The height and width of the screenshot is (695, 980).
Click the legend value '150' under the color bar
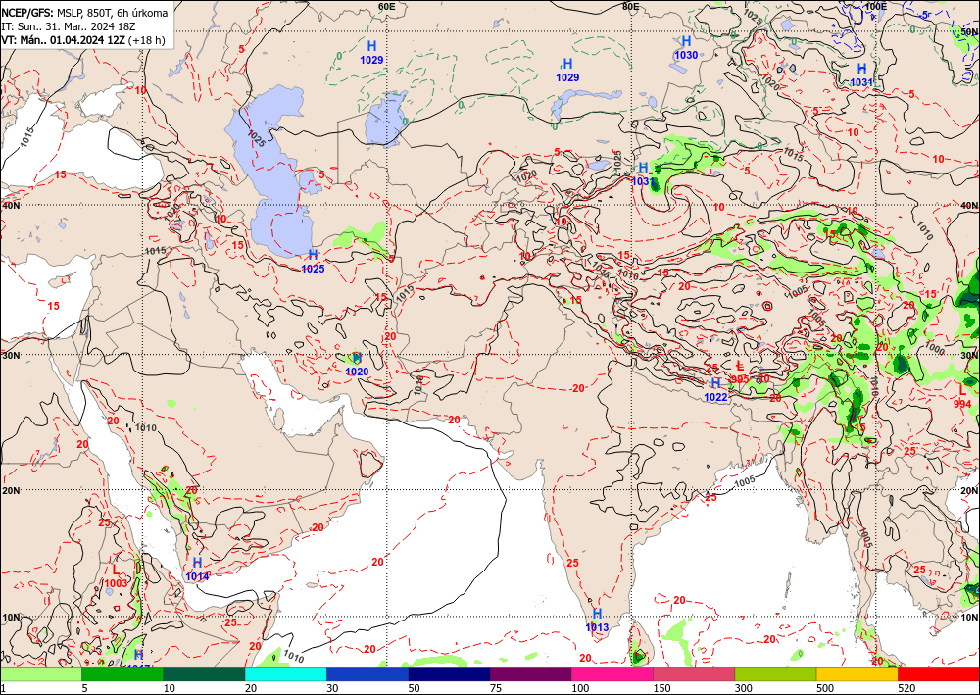(662, 688)
